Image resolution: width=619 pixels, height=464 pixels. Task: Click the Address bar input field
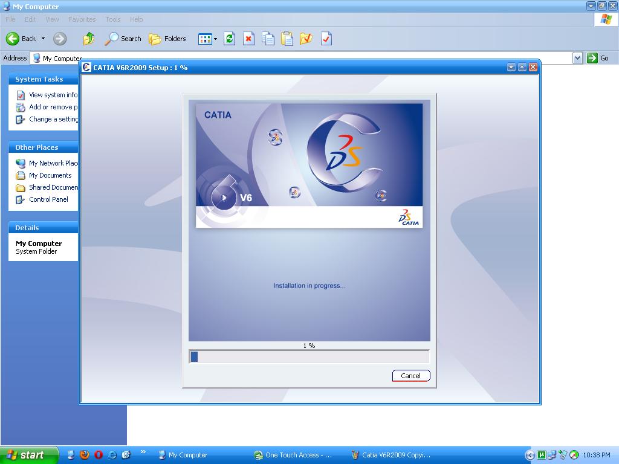(x=302, y=58)
